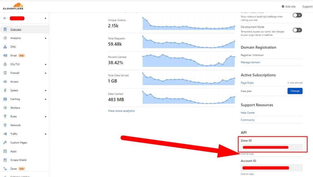Open the Custom Pages section
Screen dimensions: 313x177
19,143
